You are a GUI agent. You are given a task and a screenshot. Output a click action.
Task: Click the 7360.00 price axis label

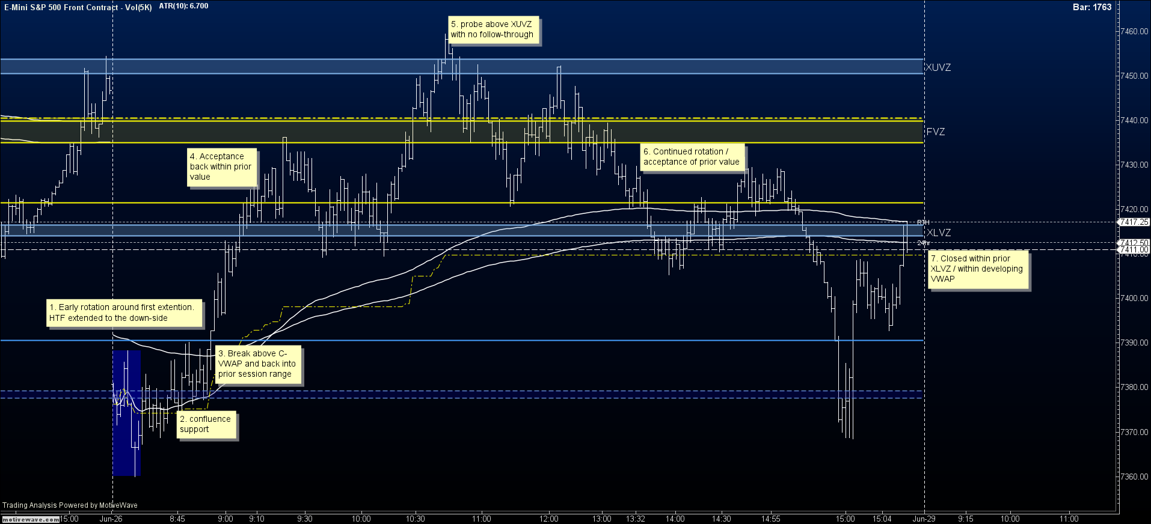(1135, 477)
